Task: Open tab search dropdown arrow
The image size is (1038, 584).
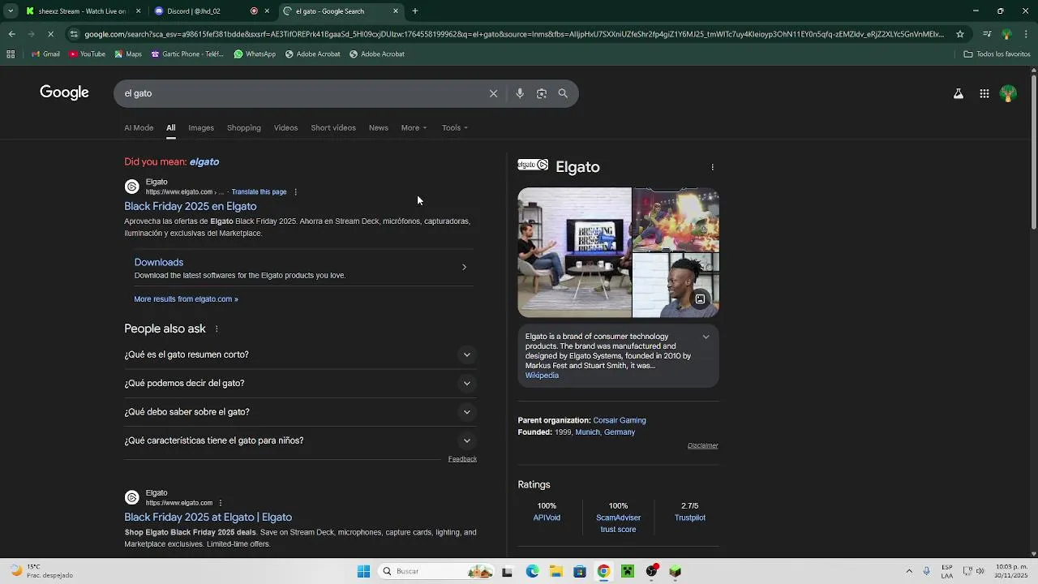Action: coord(10,11)
